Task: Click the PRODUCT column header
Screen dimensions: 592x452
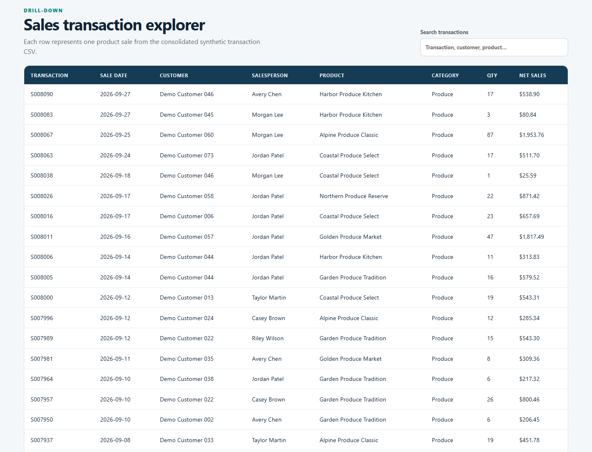Action: [332, 76]
